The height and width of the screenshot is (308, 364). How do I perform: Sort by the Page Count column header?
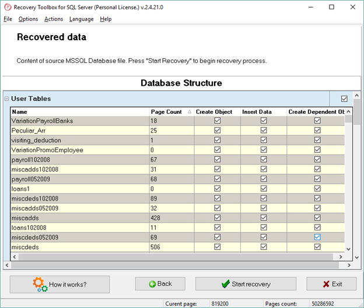171,112
